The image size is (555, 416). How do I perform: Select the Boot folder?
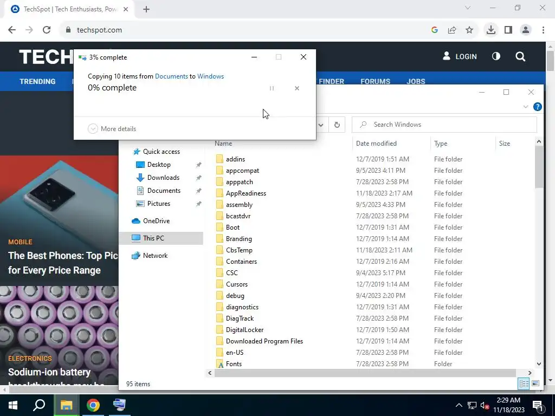(233, 227)
